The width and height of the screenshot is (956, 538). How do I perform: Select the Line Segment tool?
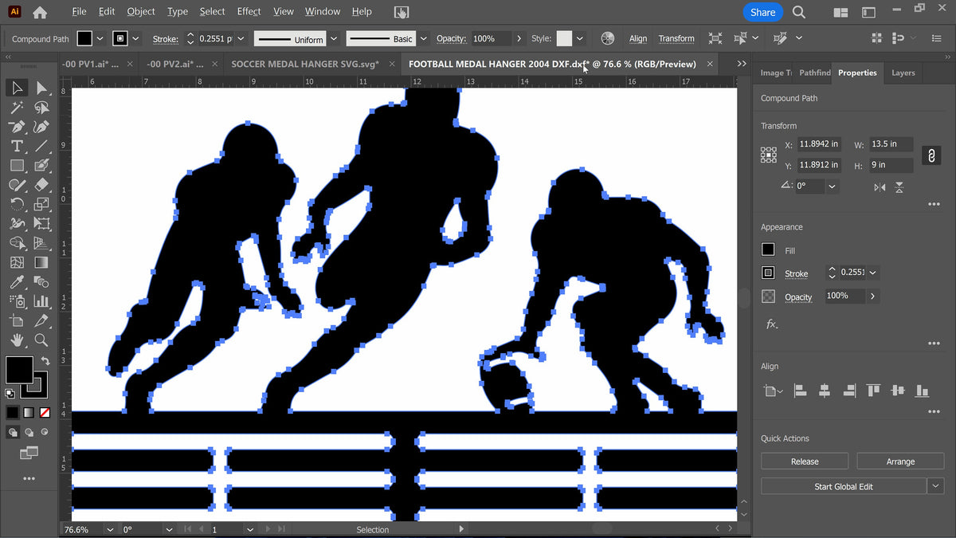click(41, 146)
